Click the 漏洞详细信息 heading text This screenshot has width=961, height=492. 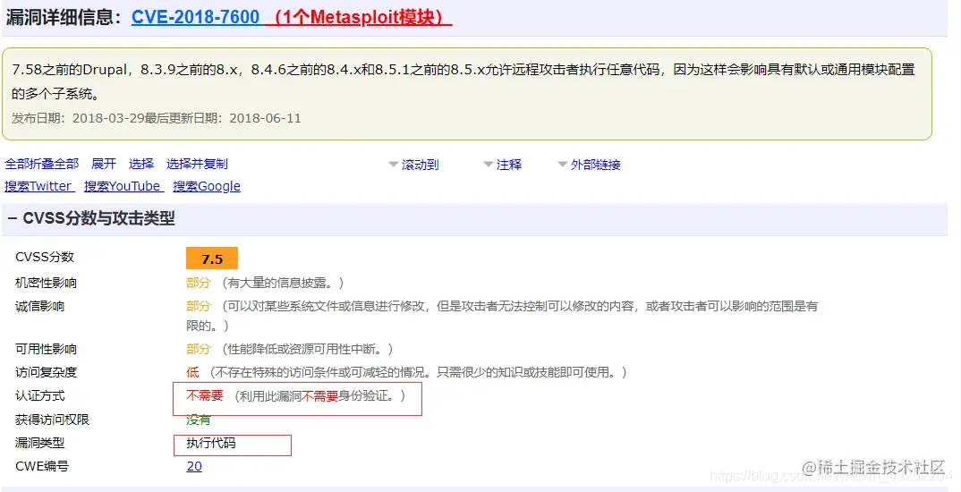click(64, 16)
